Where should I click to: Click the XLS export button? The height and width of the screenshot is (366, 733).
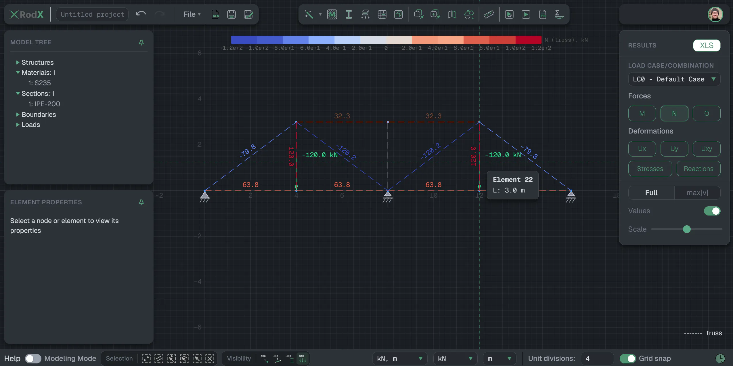point(707,45)
